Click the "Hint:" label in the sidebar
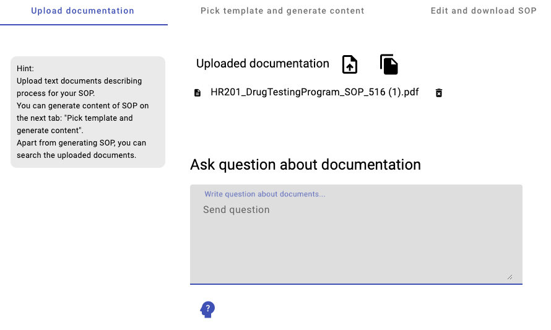Viewport: 551px width, 330px height. click(25, 69)
